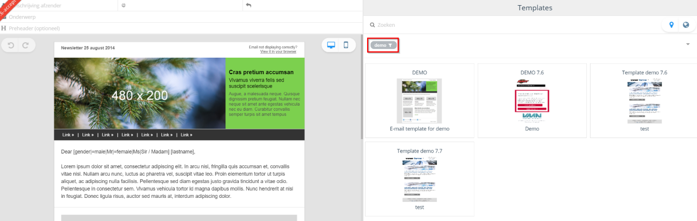Click the Zoeken template search box

512,25
